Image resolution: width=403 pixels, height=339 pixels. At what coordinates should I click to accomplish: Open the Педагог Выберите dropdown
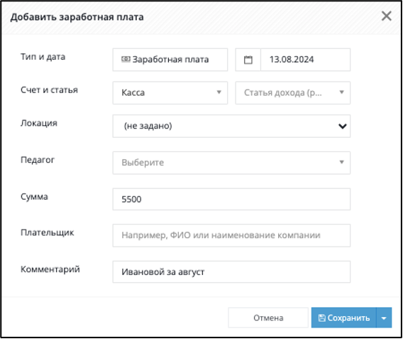[x=231, y=163]
